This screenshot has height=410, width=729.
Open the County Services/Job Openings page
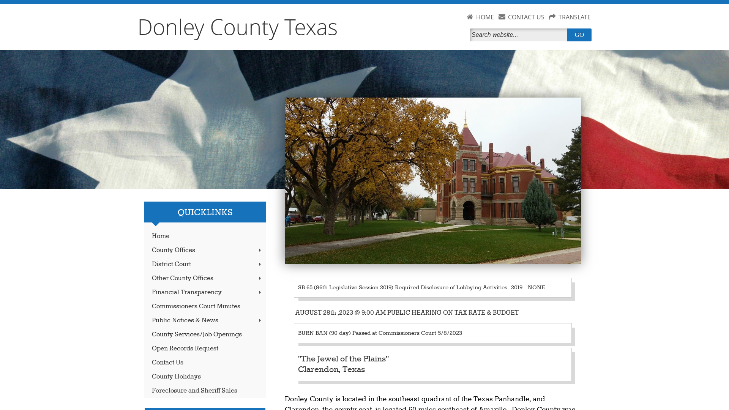(196, 334)
